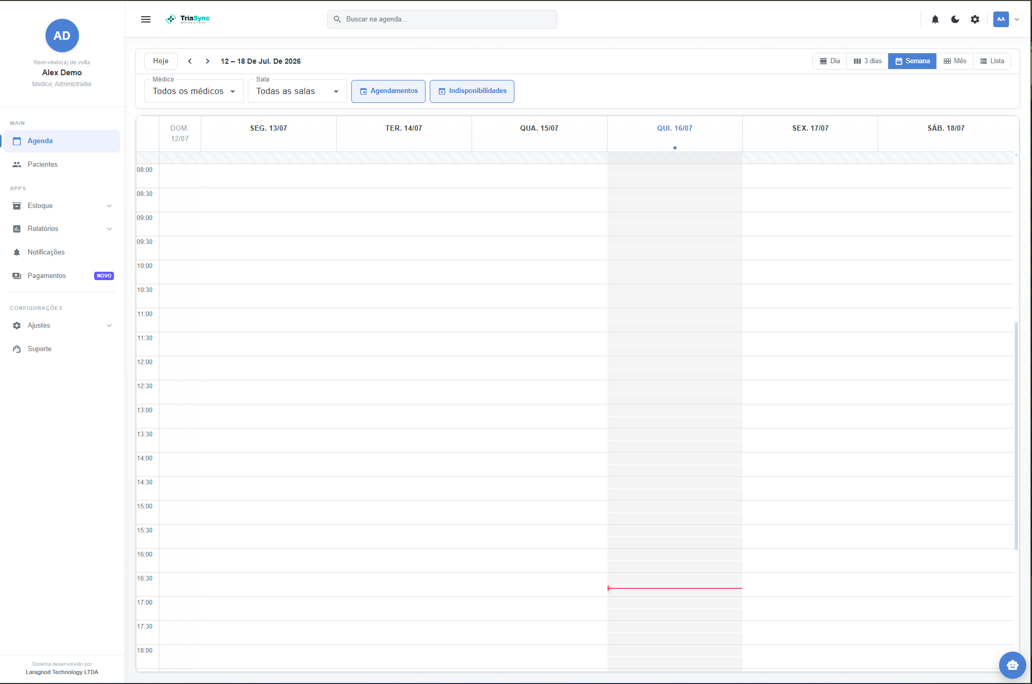Click the TriaSync logo
This screenshot has width=1032, height=684.
pyautogui.click(x=188, y=19)
